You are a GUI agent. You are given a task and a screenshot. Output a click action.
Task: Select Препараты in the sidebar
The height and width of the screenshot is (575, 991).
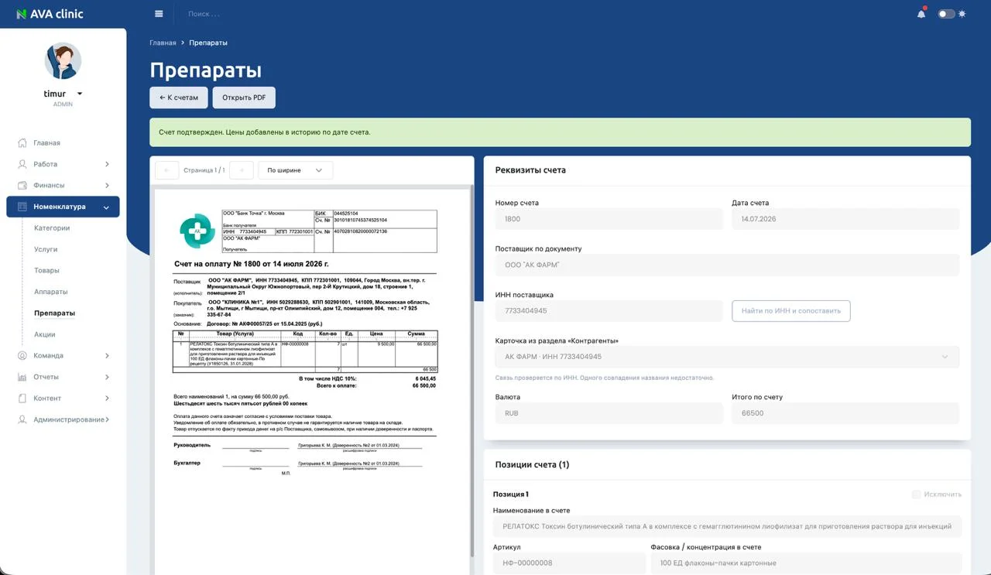(x=55, y=313)
